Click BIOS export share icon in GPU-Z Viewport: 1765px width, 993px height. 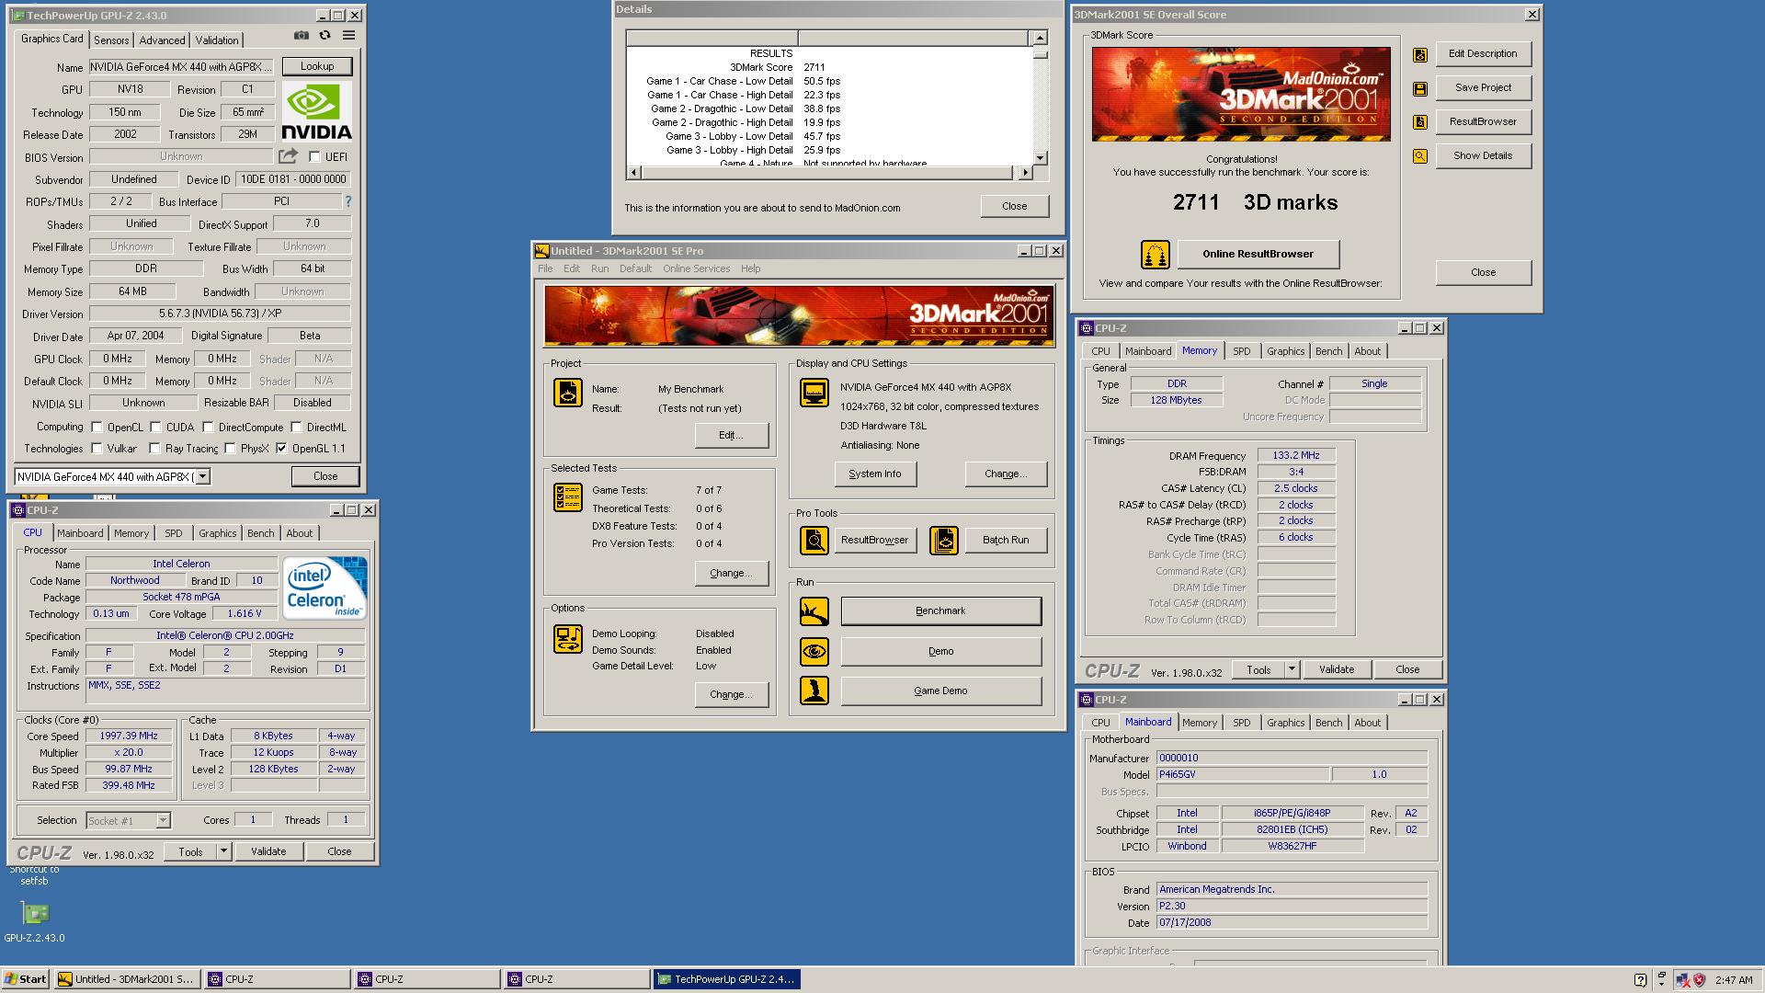click(x=289, y=156)
